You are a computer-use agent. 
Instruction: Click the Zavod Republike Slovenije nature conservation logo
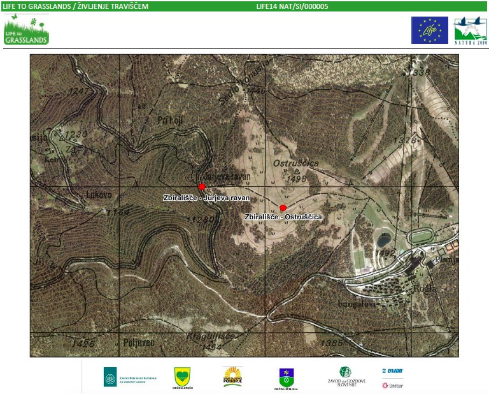coord(130,377)
